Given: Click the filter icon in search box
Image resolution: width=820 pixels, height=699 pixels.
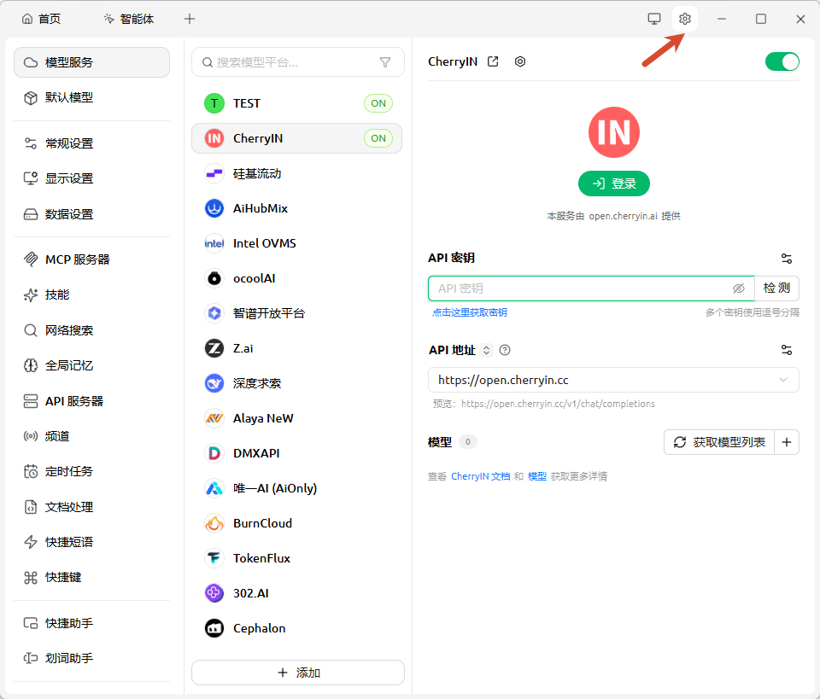Looking at the screenshot, I should coord(385,62).
